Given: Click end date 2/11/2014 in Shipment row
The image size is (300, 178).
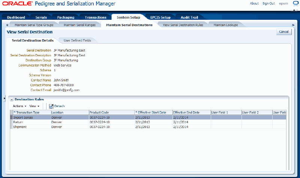Looking at the screenshot, I should pyautogui.click(x=181, y=127).
